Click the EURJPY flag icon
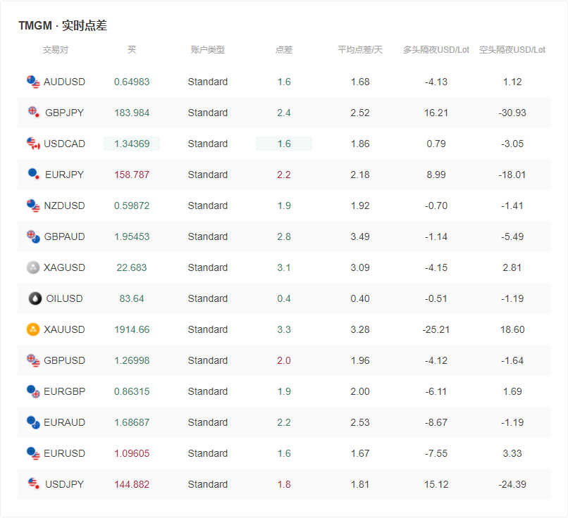 [x=34, y=175]
